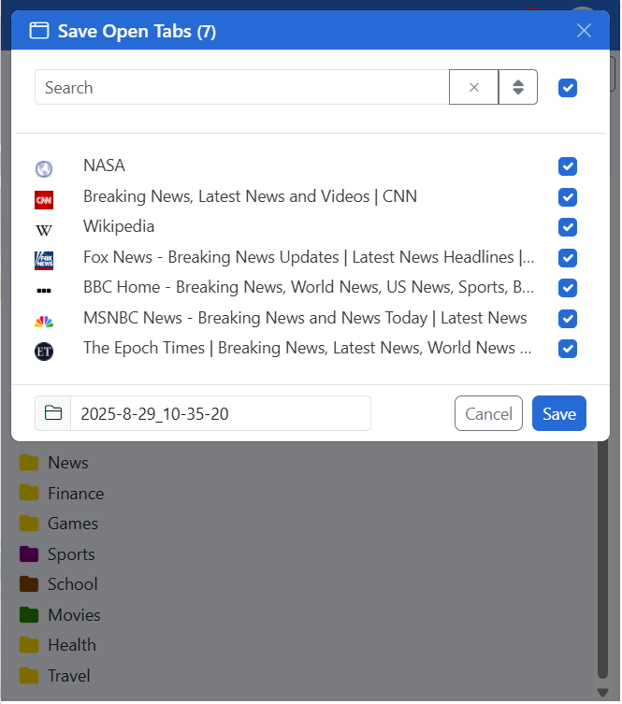The image size is (622, 704).
Task: Open the Movies folder label
Action: tap(74, 614)
